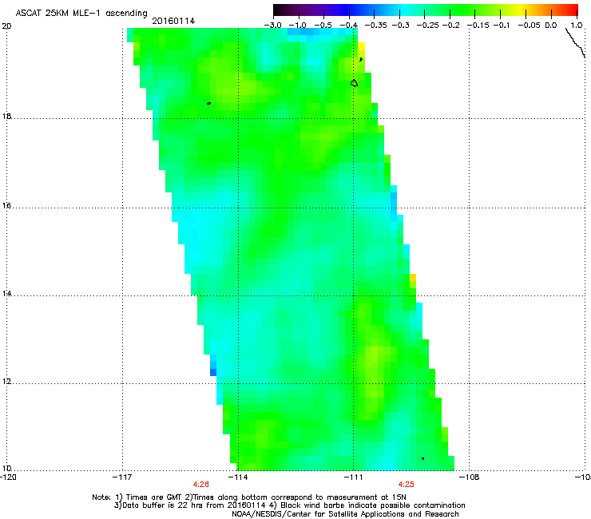This screenshot has width=591, height=519.
Task: Click the red time stamp "4:26"
Action: (x=201, y=485)
